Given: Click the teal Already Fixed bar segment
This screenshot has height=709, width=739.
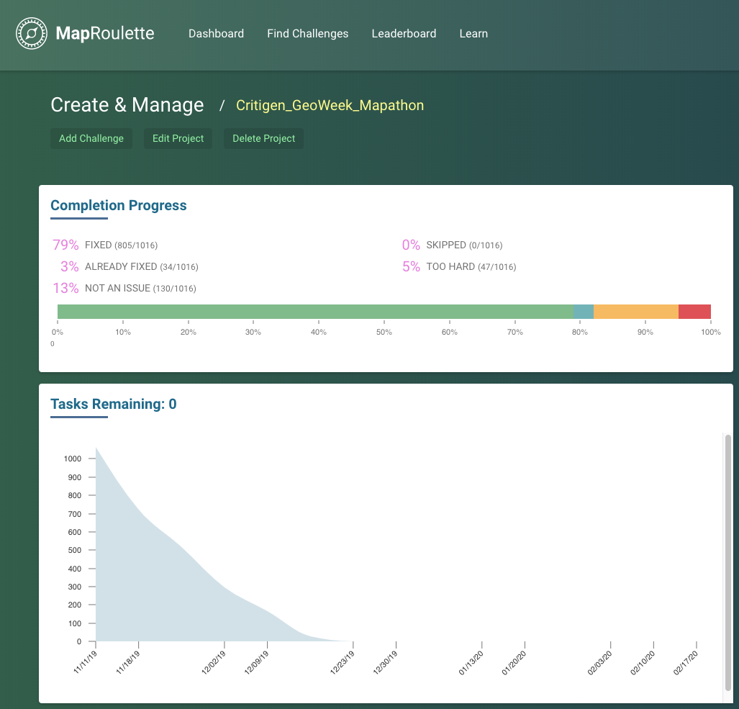Looking at the screenshot, I should 584,312.
